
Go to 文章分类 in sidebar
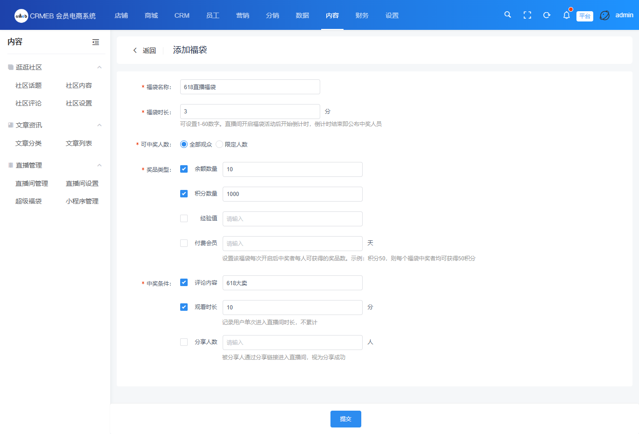pos(28,143)
